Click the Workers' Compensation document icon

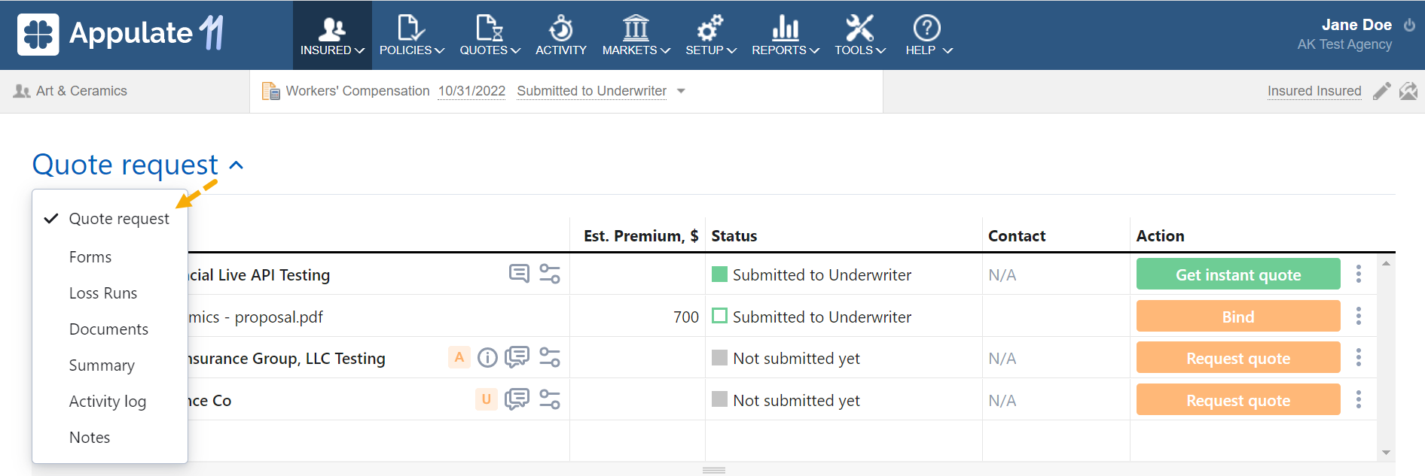tap(270, 91)
